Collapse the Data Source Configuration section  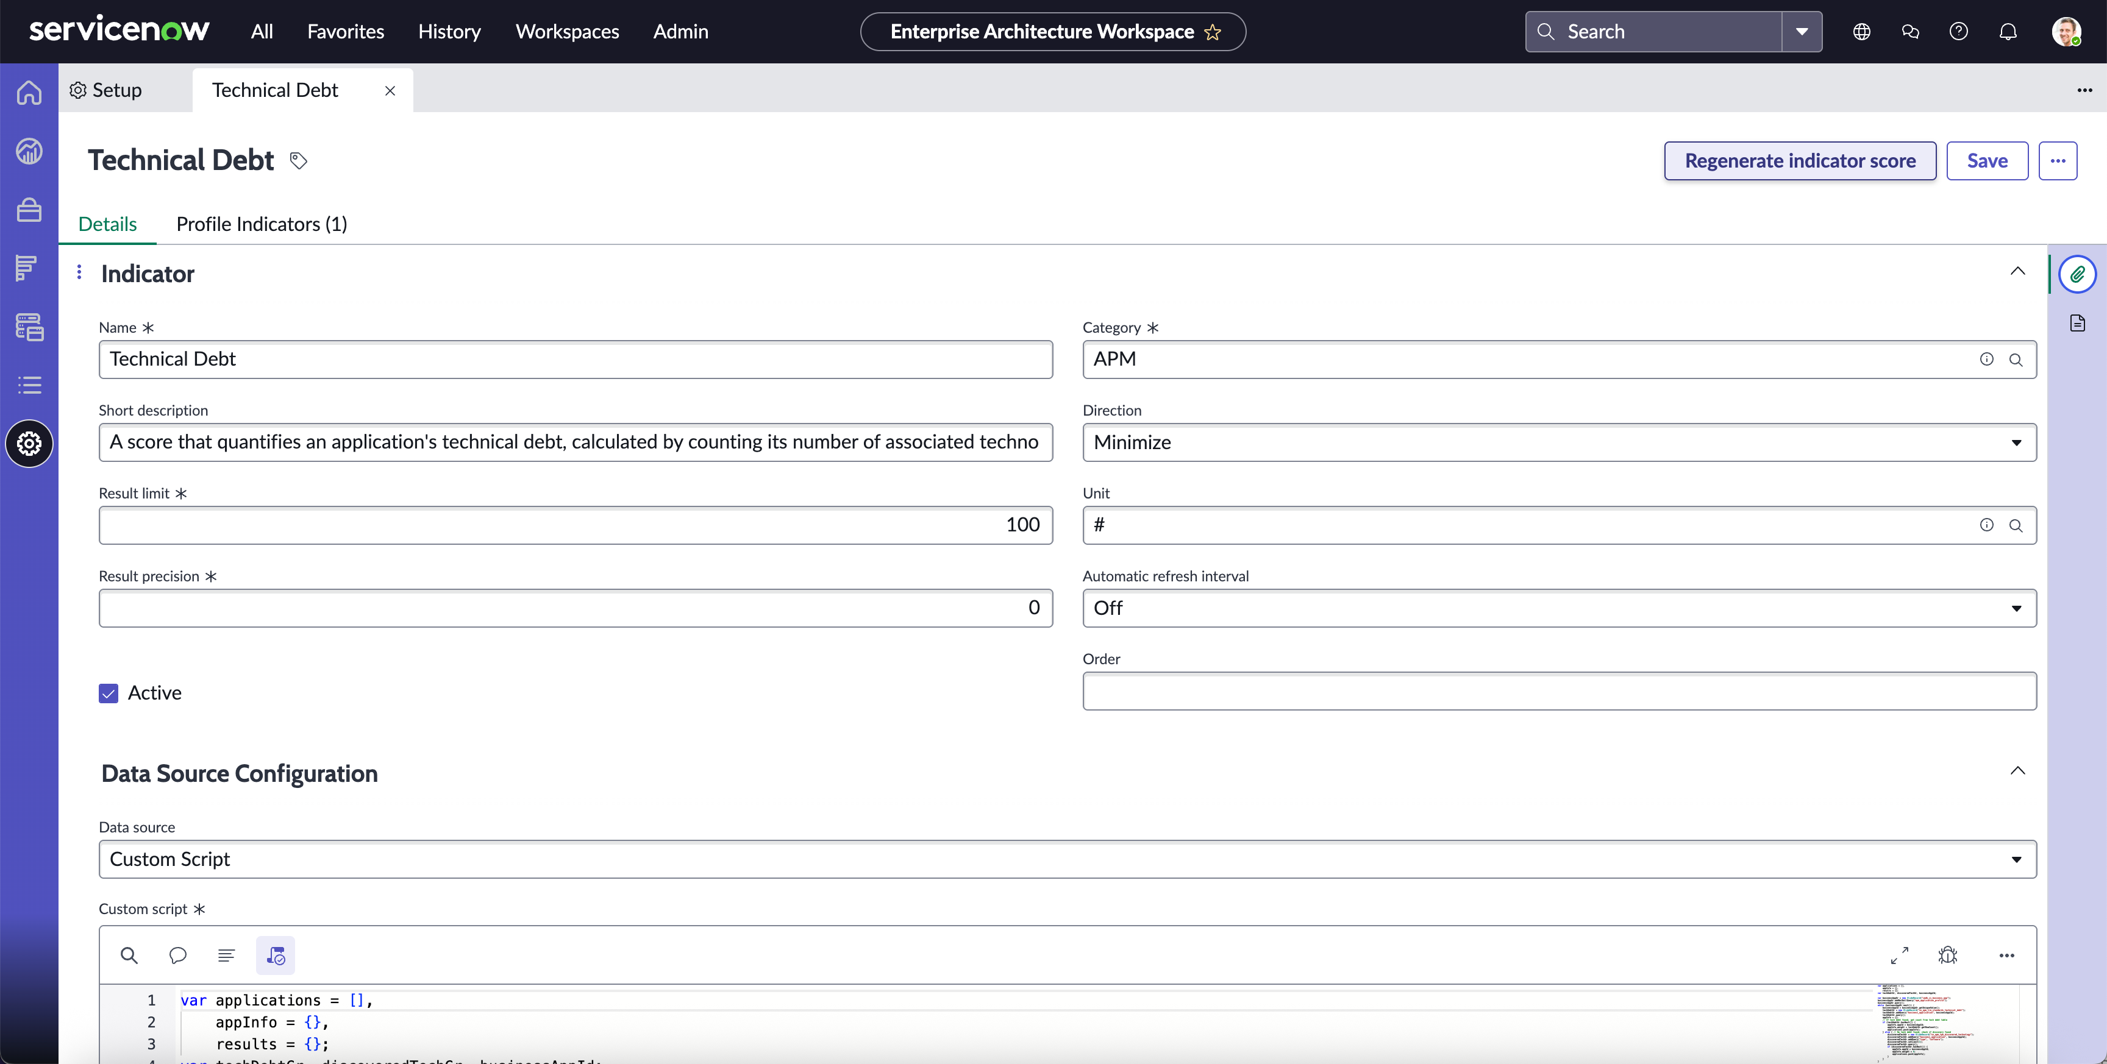click(x=2018, y=771)
